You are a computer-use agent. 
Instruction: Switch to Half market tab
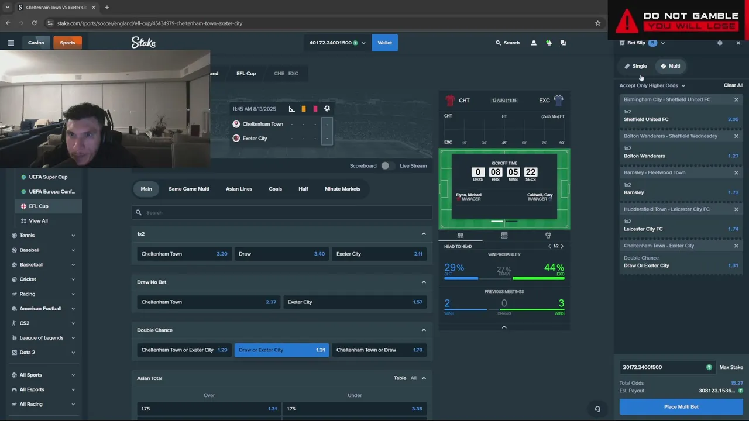[x=303, y=189]
